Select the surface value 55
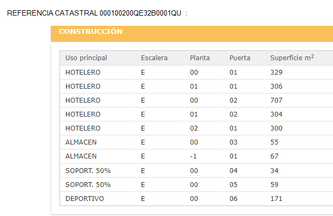Image resolution: width=333 pixels, height=216 pixels. (274, 142)
